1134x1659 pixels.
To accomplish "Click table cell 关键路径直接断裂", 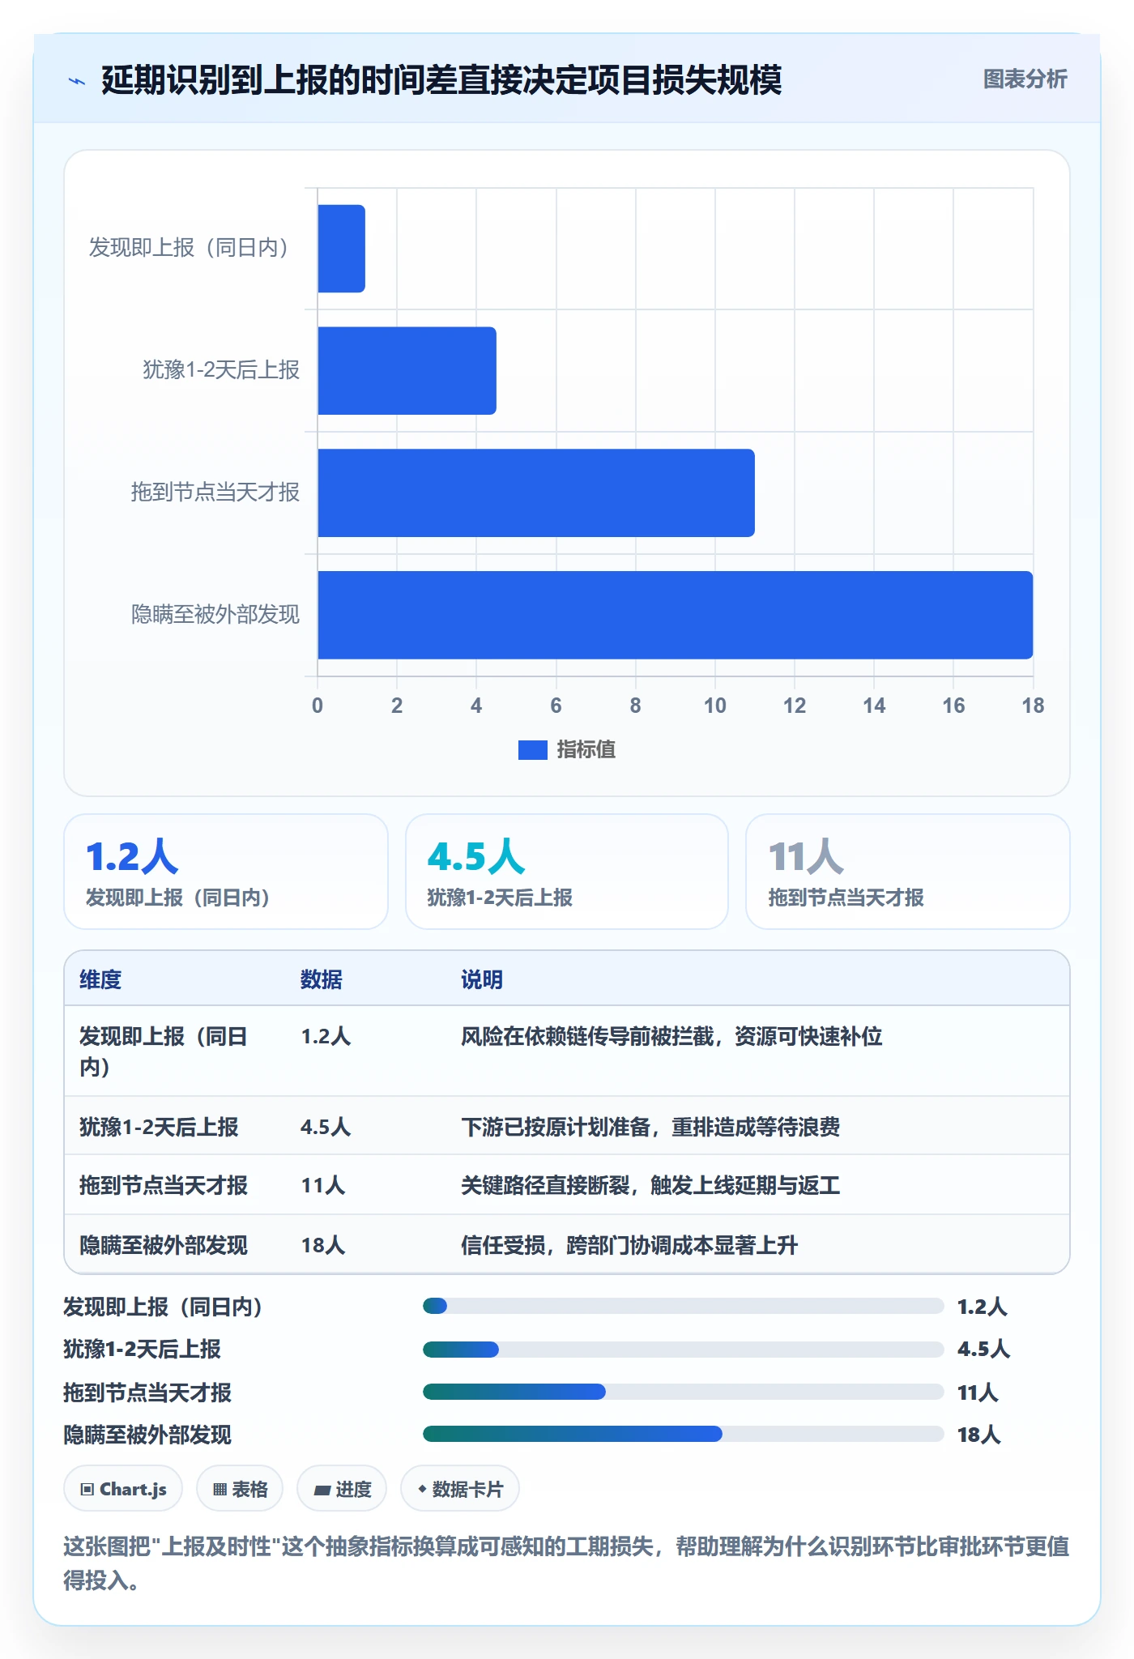I will point(650,1186).
